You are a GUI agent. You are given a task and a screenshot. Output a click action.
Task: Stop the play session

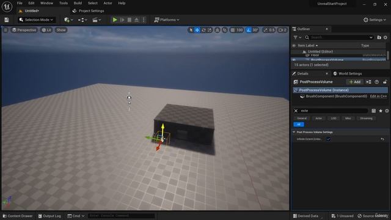tap(130, 20)
